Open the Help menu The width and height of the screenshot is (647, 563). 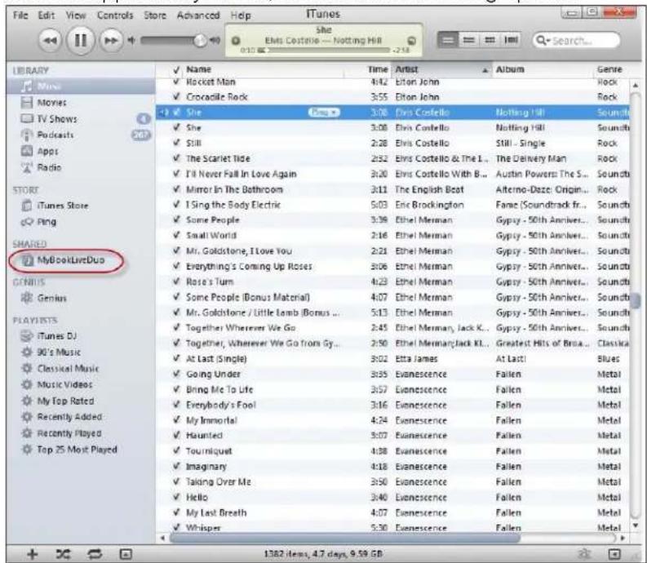pos(241,16)
